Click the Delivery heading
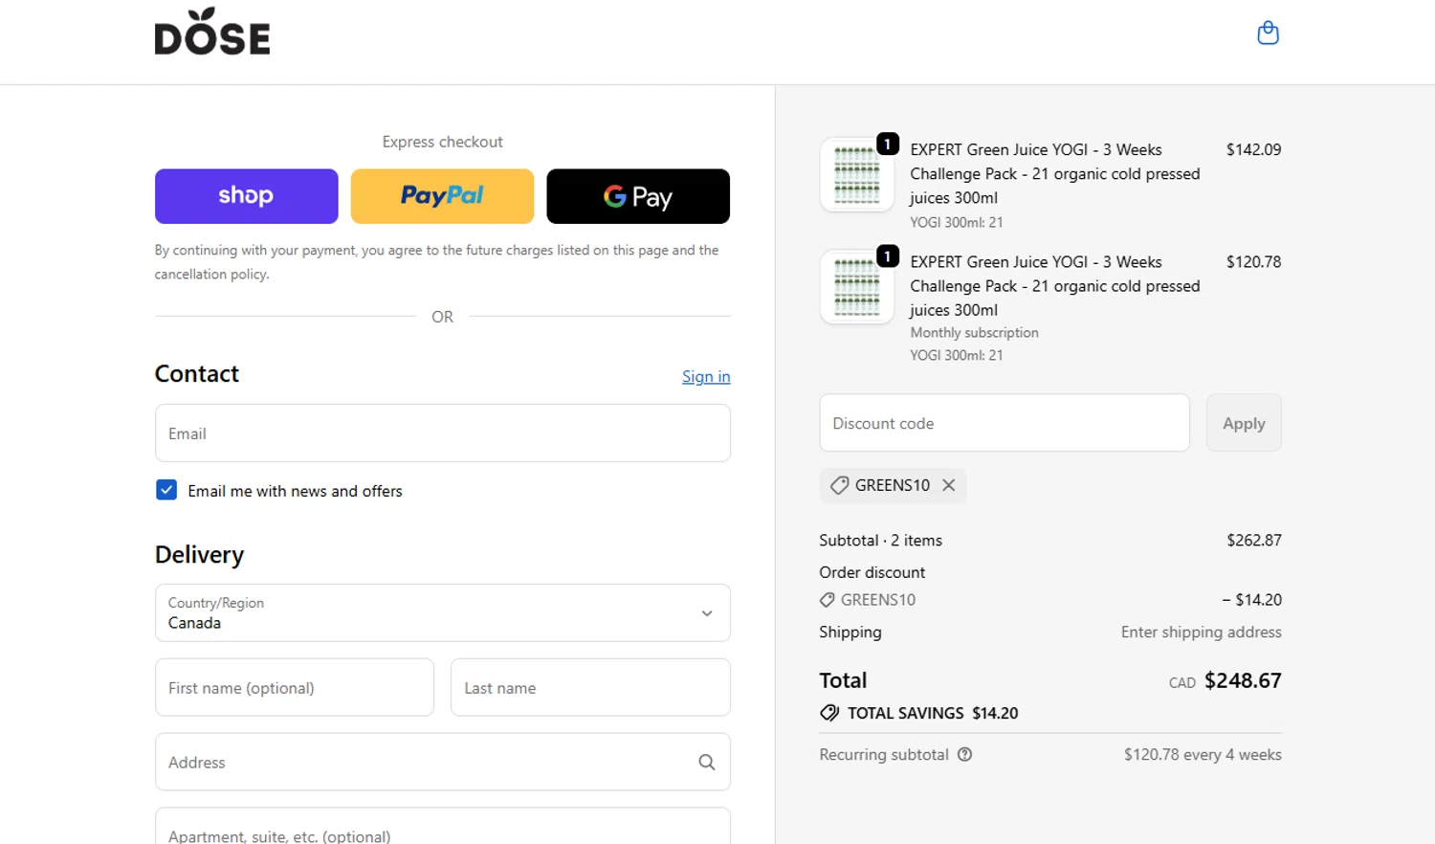This screenshot has height=844, width=1435. click(x=199, y=555)
